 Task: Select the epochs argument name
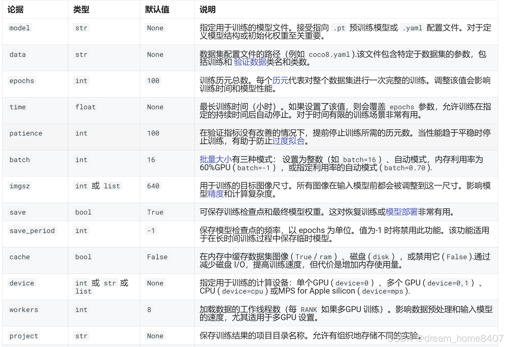[x=22, y=81]
